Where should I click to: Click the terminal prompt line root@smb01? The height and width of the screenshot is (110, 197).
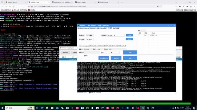pyautogui.click(x=7, y=90)
